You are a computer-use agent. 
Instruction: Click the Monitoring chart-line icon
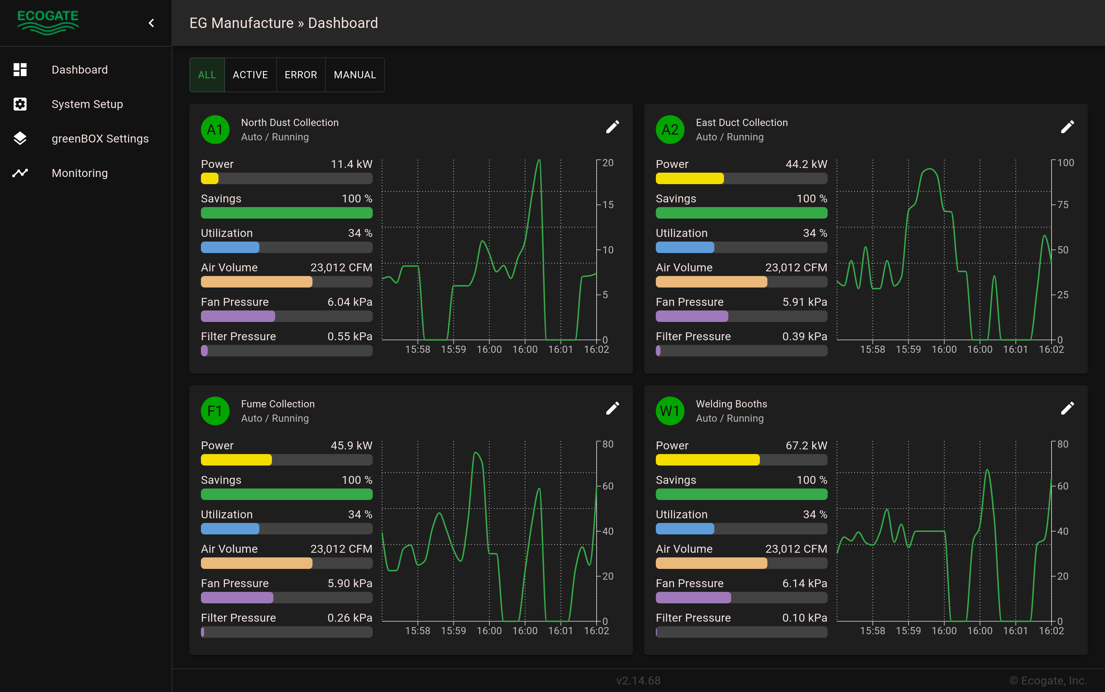(x=20, y=173)
